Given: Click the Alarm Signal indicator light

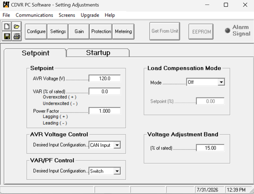Looking at the screenshot, I should click(x=227, y=30).
